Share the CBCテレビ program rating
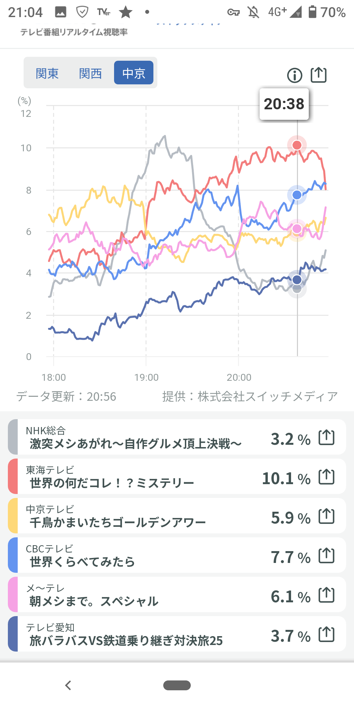Viewport: 354px width, 709px height. 326,556
